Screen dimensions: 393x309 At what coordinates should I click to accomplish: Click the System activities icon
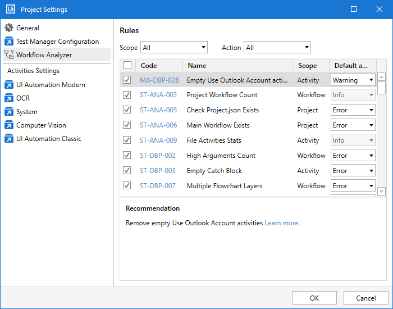pyautogui.click(x=9, y=112)
